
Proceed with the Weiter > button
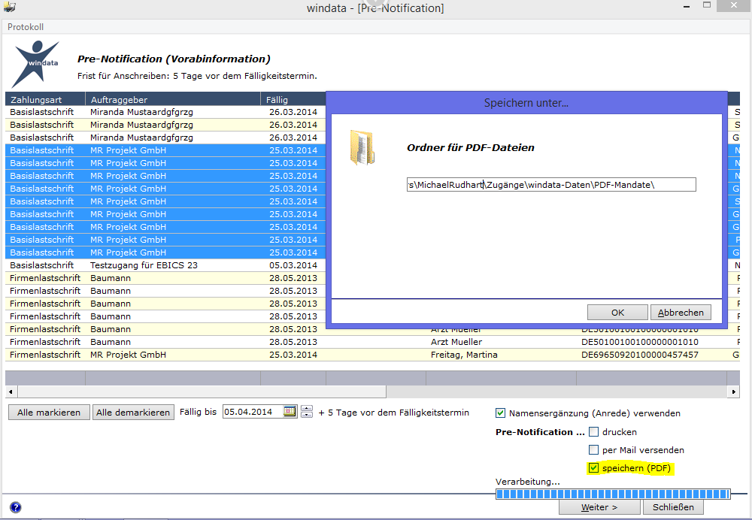[599, 507]
